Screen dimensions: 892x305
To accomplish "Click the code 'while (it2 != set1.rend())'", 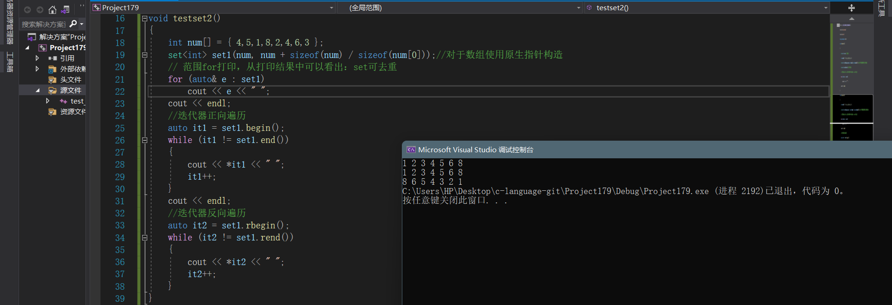I will [x=231, y=238].
